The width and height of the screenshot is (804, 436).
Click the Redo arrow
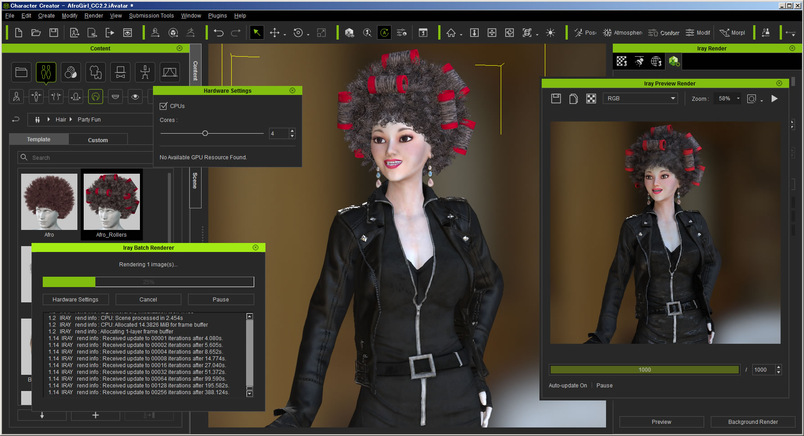[236, 33]
